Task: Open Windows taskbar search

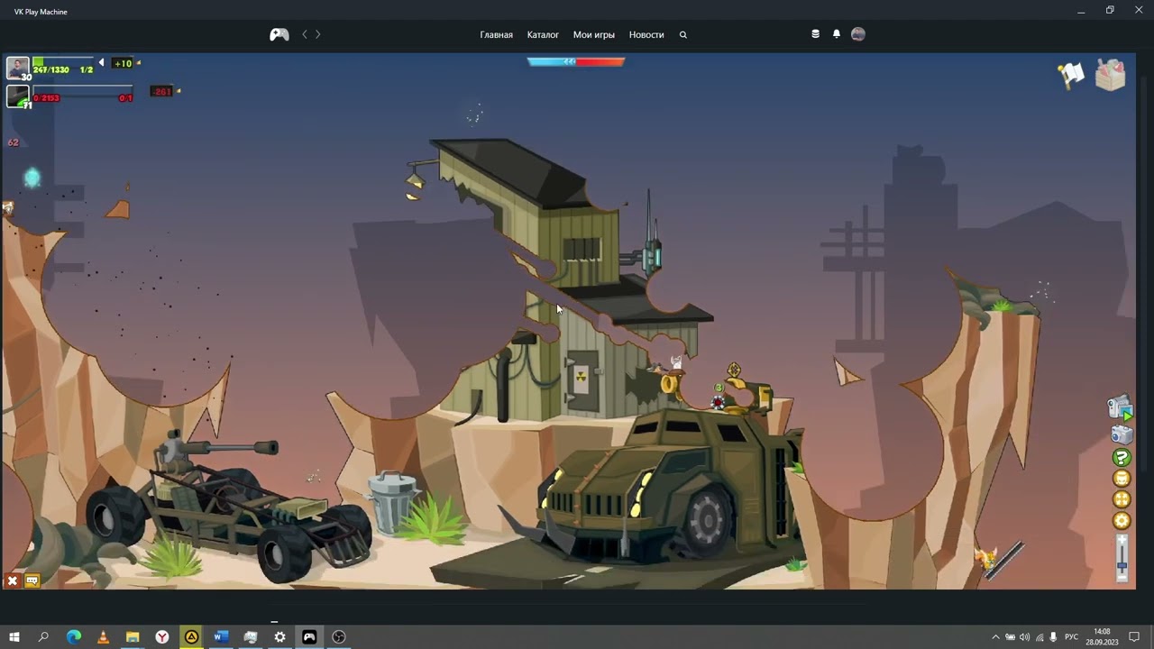Action: pyautogui.click(x=43, y=637)
